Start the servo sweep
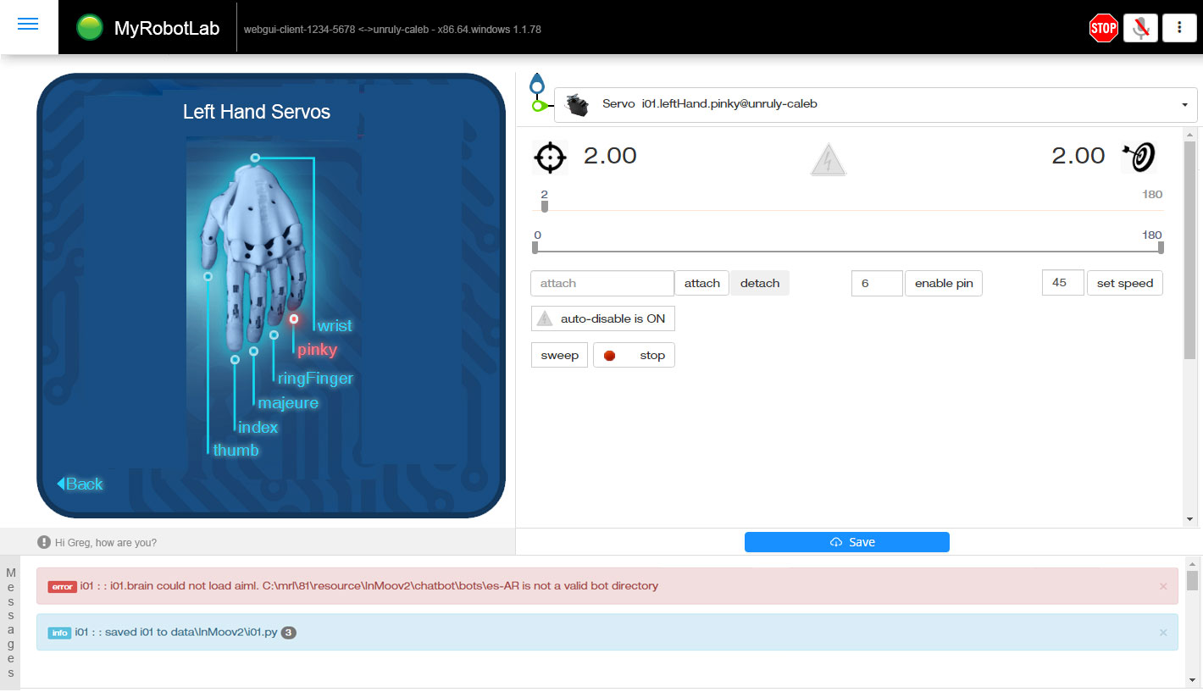 coord(559,355)
